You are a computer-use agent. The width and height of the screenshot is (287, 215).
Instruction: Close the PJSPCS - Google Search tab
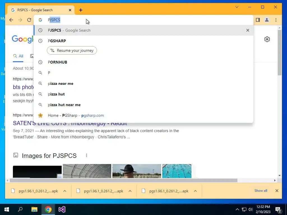pyautogui.click(x=70, y=10)
